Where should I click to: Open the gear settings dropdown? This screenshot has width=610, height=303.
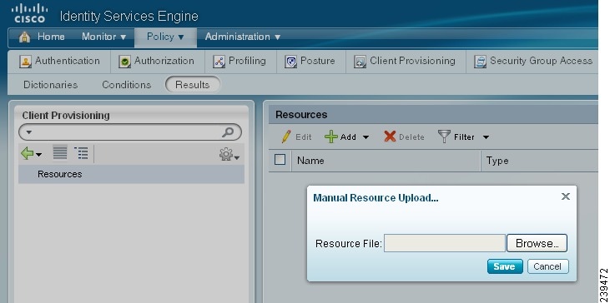pyautogui.click(x=229, y=155)
